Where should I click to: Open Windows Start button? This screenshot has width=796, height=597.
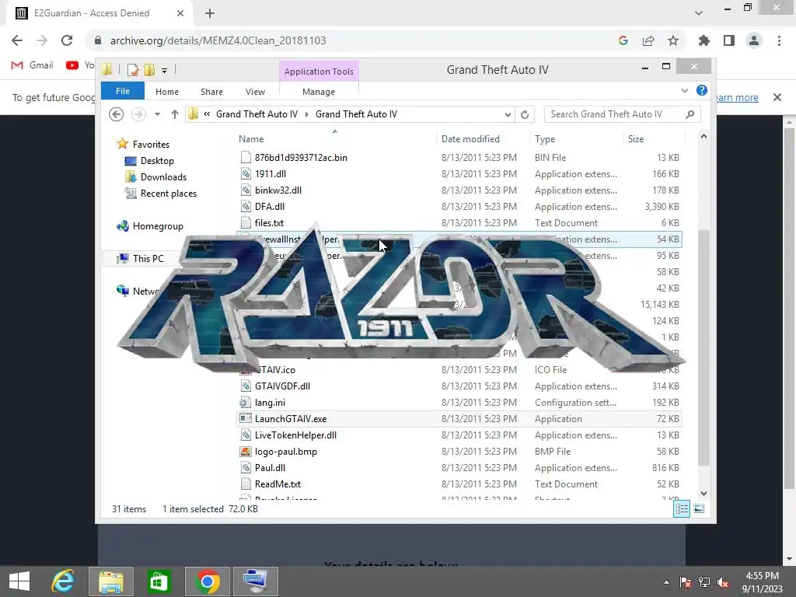click(19, 581)
